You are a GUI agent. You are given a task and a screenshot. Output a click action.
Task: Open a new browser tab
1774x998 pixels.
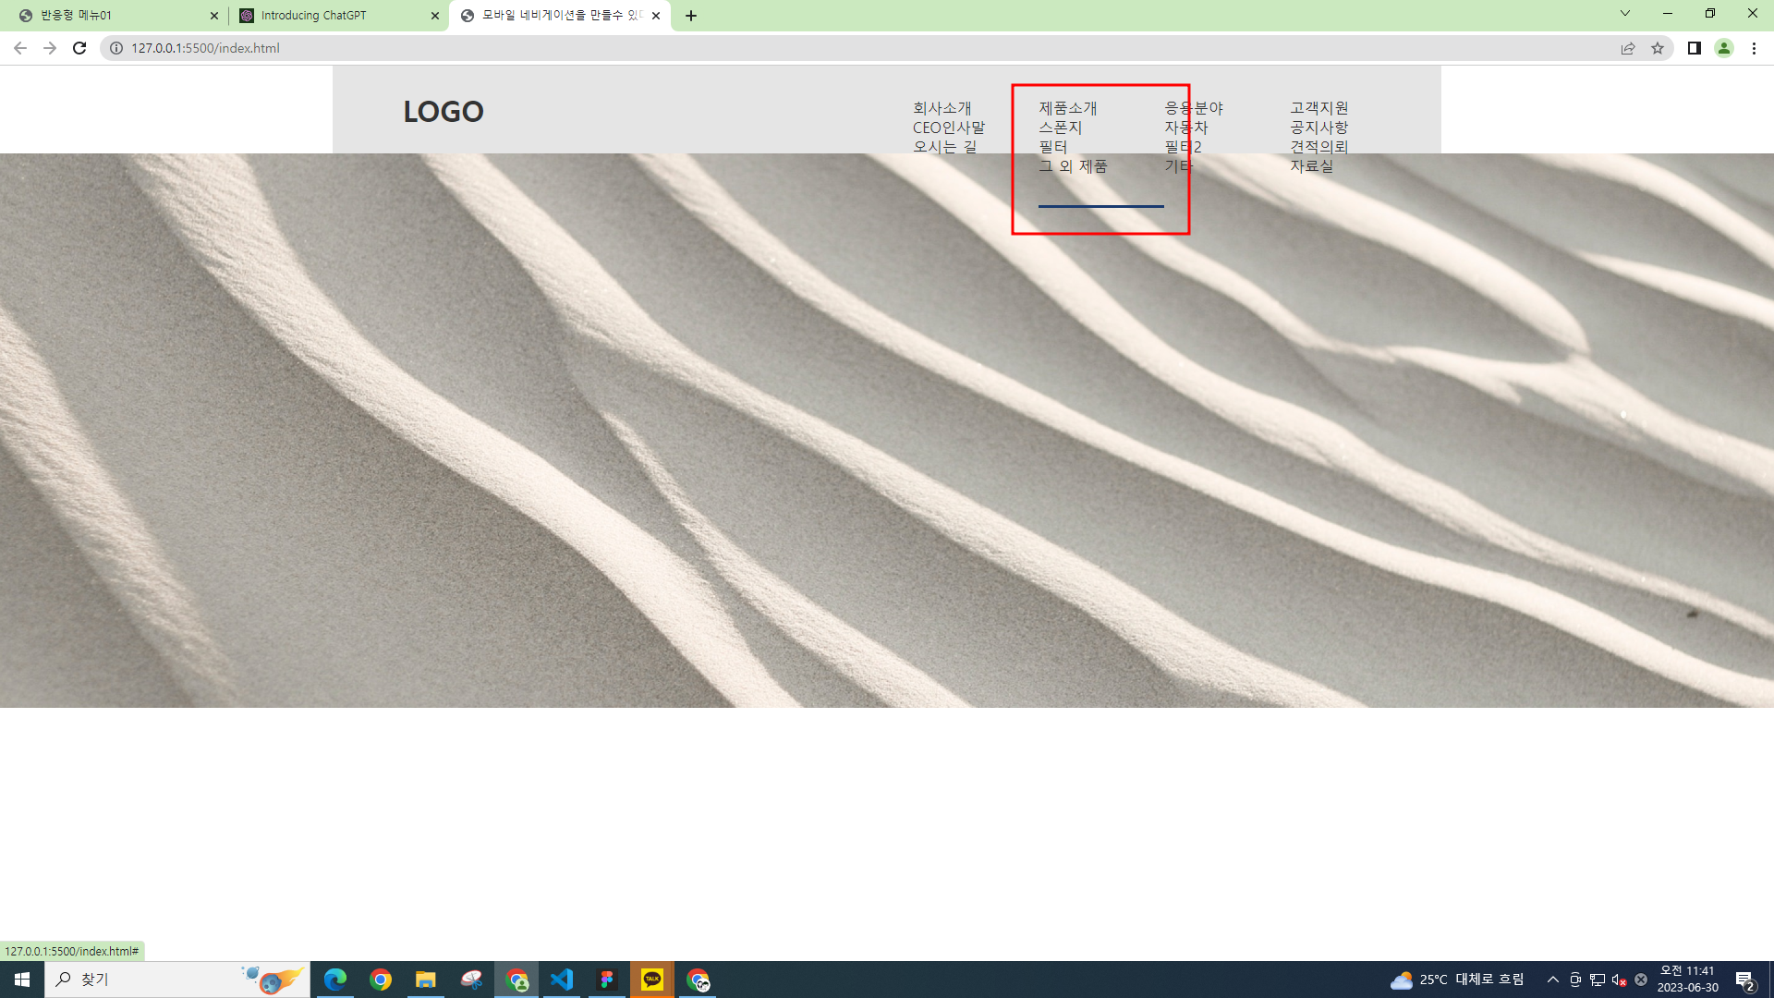(691, 16)
